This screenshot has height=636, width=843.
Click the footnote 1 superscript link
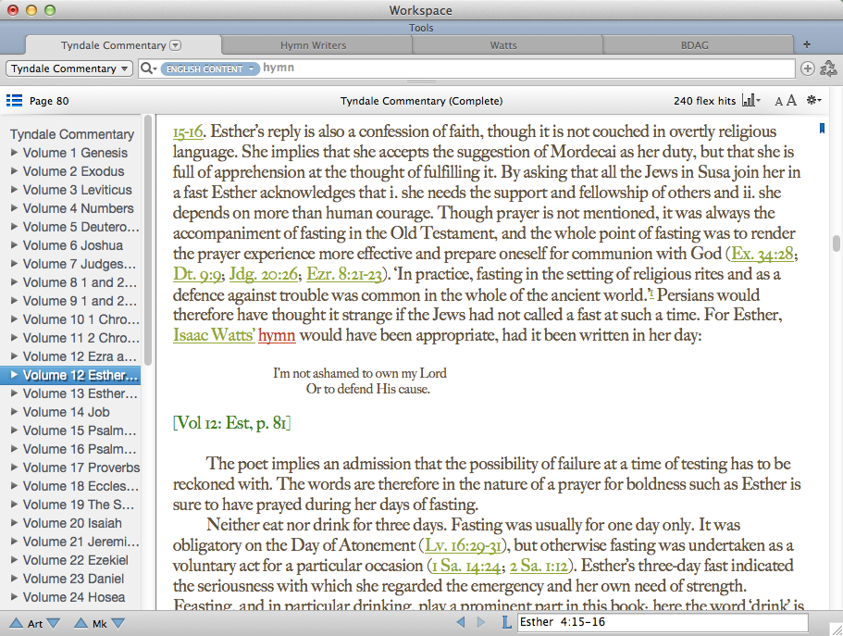(651, 293)
